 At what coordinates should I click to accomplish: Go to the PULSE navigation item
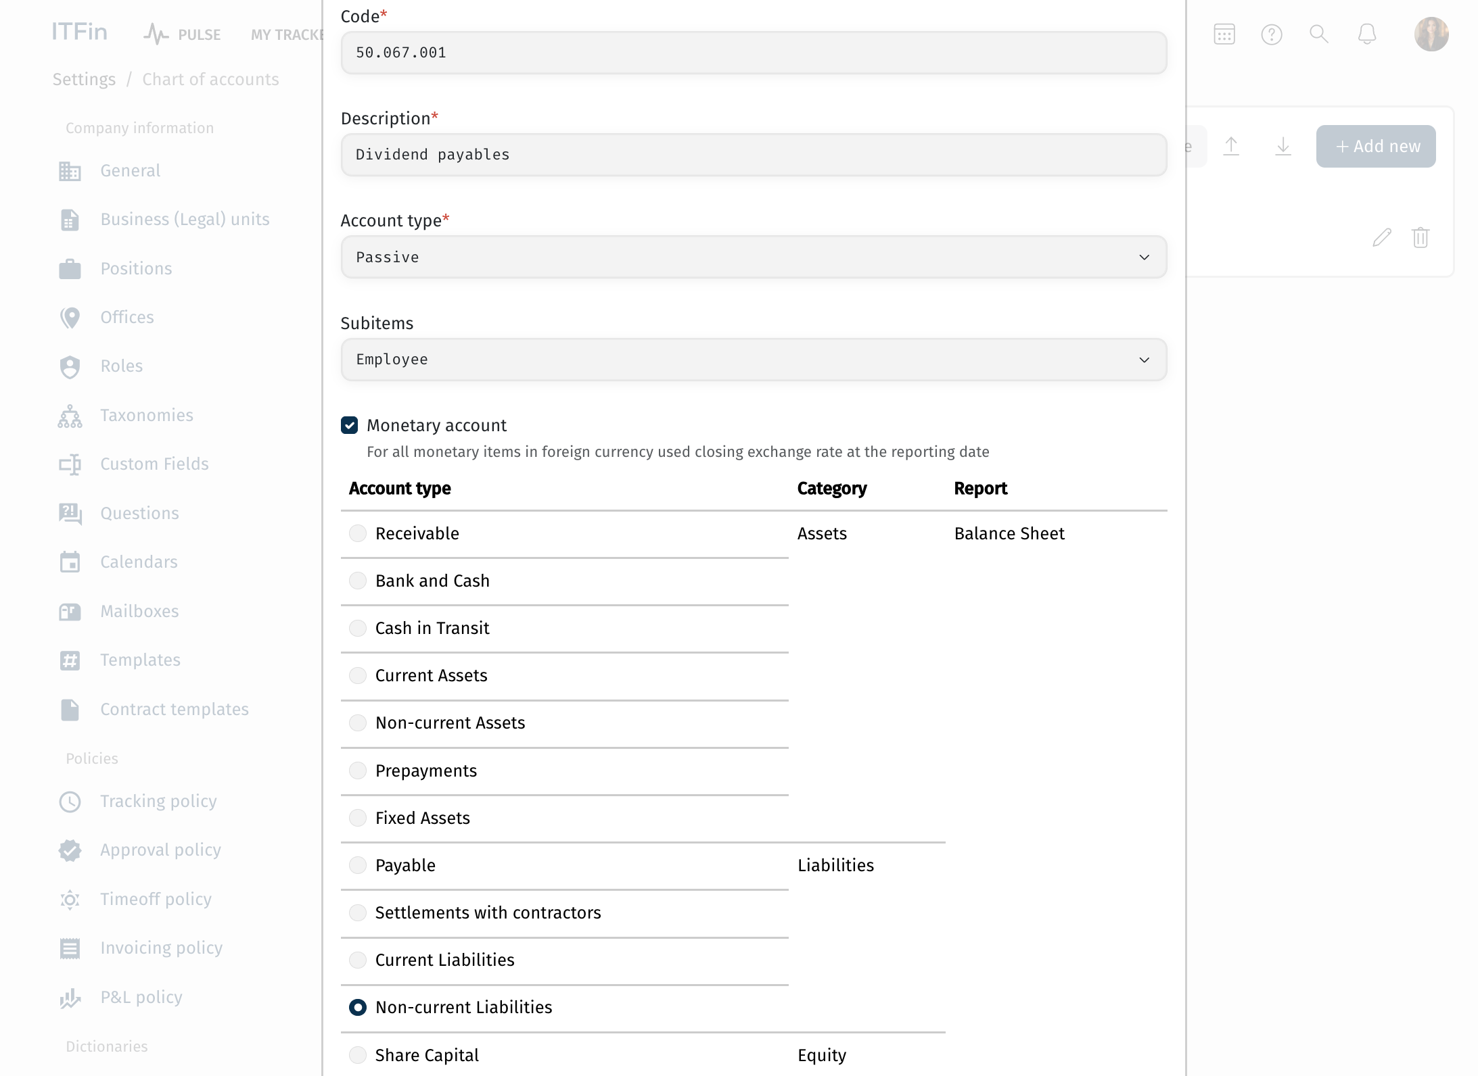[183, 34]
